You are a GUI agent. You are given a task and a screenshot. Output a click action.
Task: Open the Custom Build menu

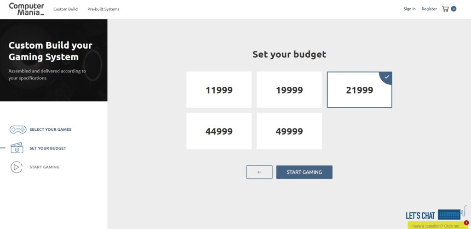tap(65, 9)
